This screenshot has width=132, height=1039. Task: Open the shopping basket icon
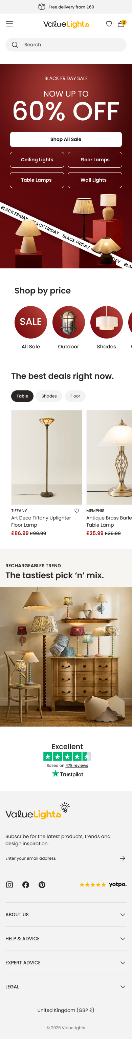click(121, 24)
